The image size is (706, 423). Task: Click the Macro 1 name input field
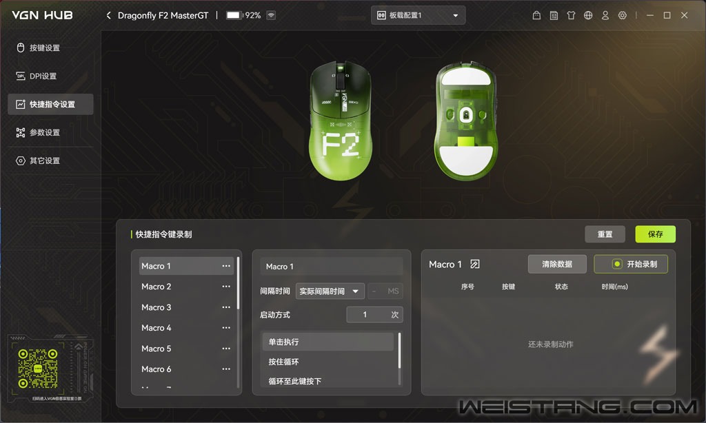click(332, 267)
